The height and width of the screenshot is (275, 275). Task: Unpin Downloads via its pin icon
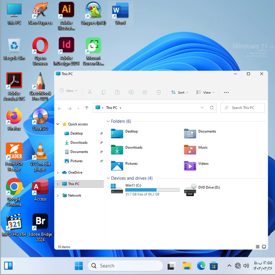(x=101, y=143)
